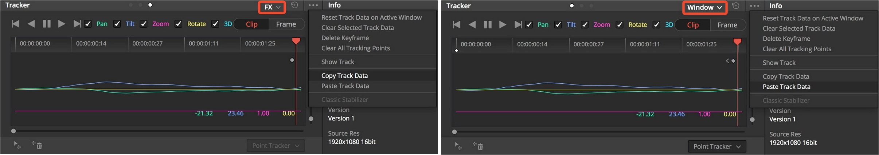
Task: Switch to Frame mode in left Tracker
Action: (x=286, y=24)
